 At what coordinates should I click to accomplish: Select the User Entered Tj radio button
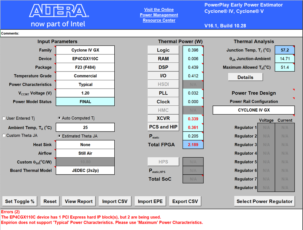4,118
